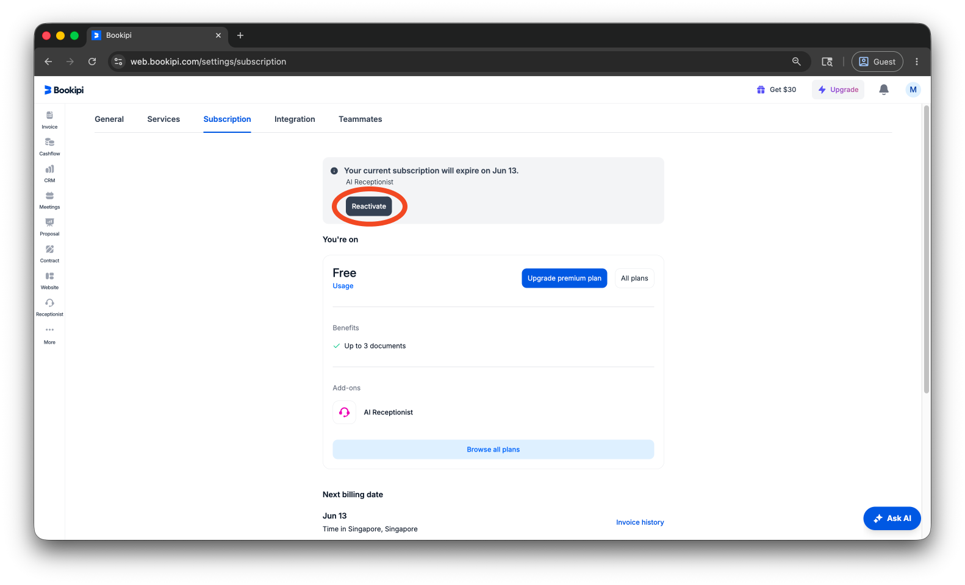Select the Bookipi browser tab
965x585 pixels.
[157, 35]
